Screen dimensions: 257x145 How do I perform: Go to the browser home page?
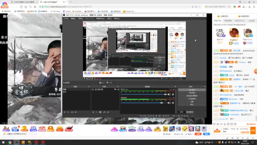coord(26,7)
